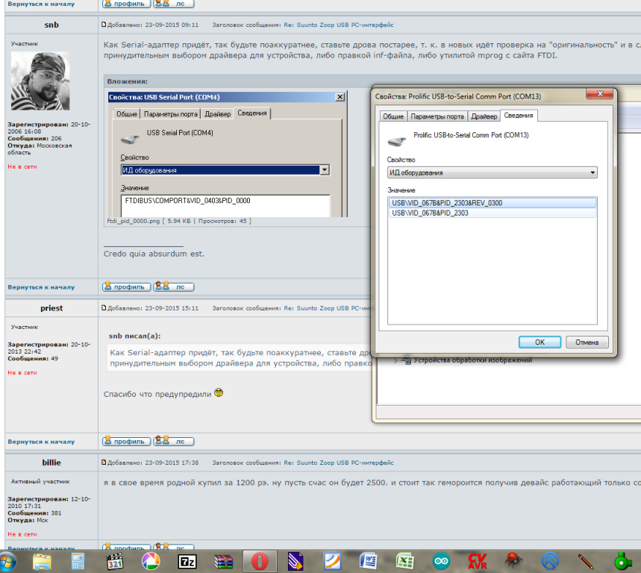Click the username 'priest' heading
This screenshot has height=573, width=641.
51,307
